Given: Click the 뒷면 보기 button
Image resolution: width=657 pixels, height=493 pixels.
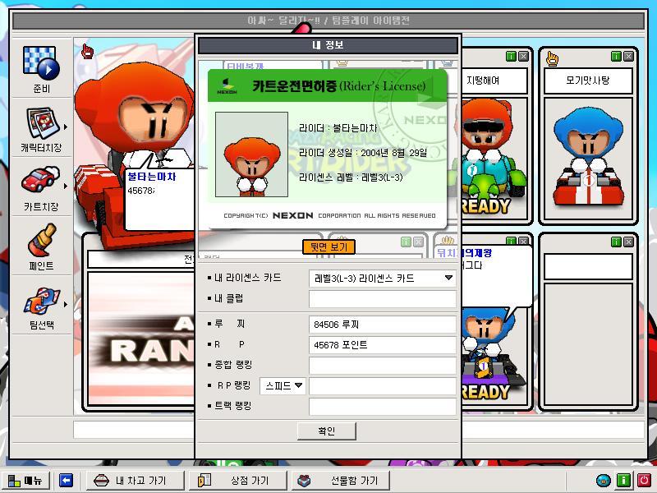Looking at the screenshot, I should pyautogui.click(x=329, y=247).
